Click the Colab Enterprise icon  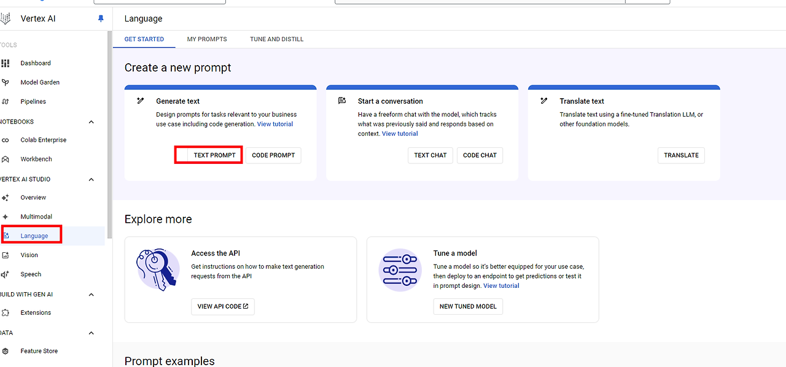pyautogui.click(x=6, y=140)
